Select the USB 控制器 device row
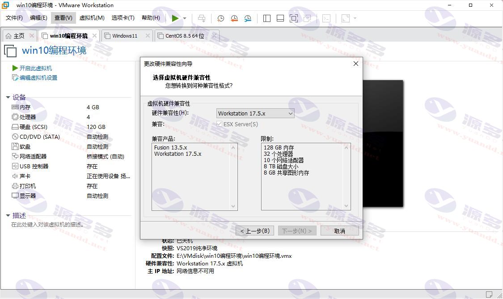This screenshot has height=299, width=503. pyautogui.click(x=71, y=167)
